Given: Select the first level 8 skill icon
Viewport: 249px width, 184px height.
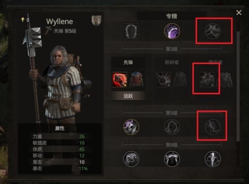Looking at the screenshot, I should [x=131, y=159].
